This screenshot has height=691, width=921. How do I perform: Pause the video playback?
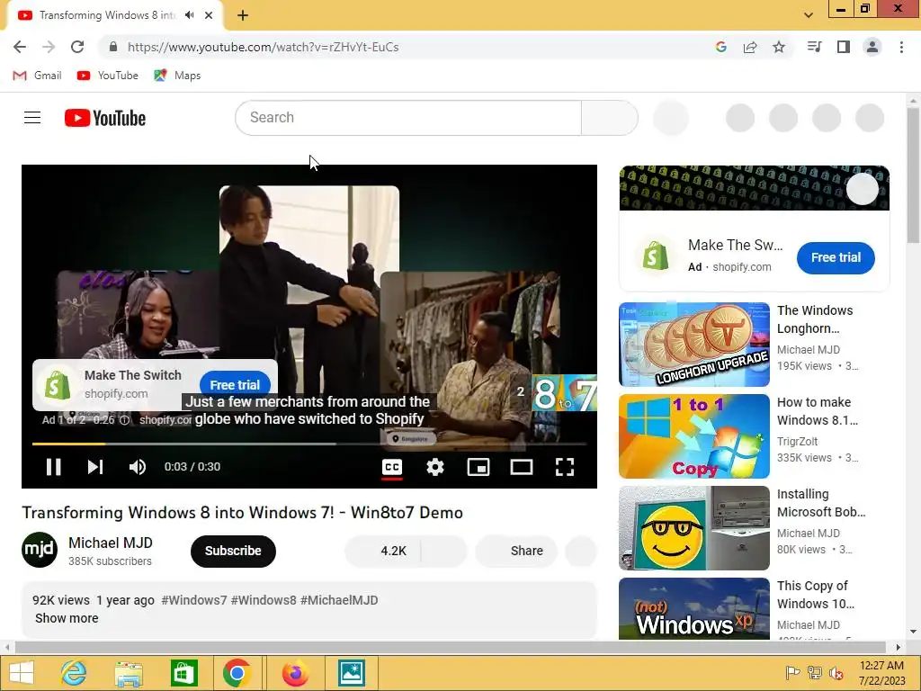point(53,467)
